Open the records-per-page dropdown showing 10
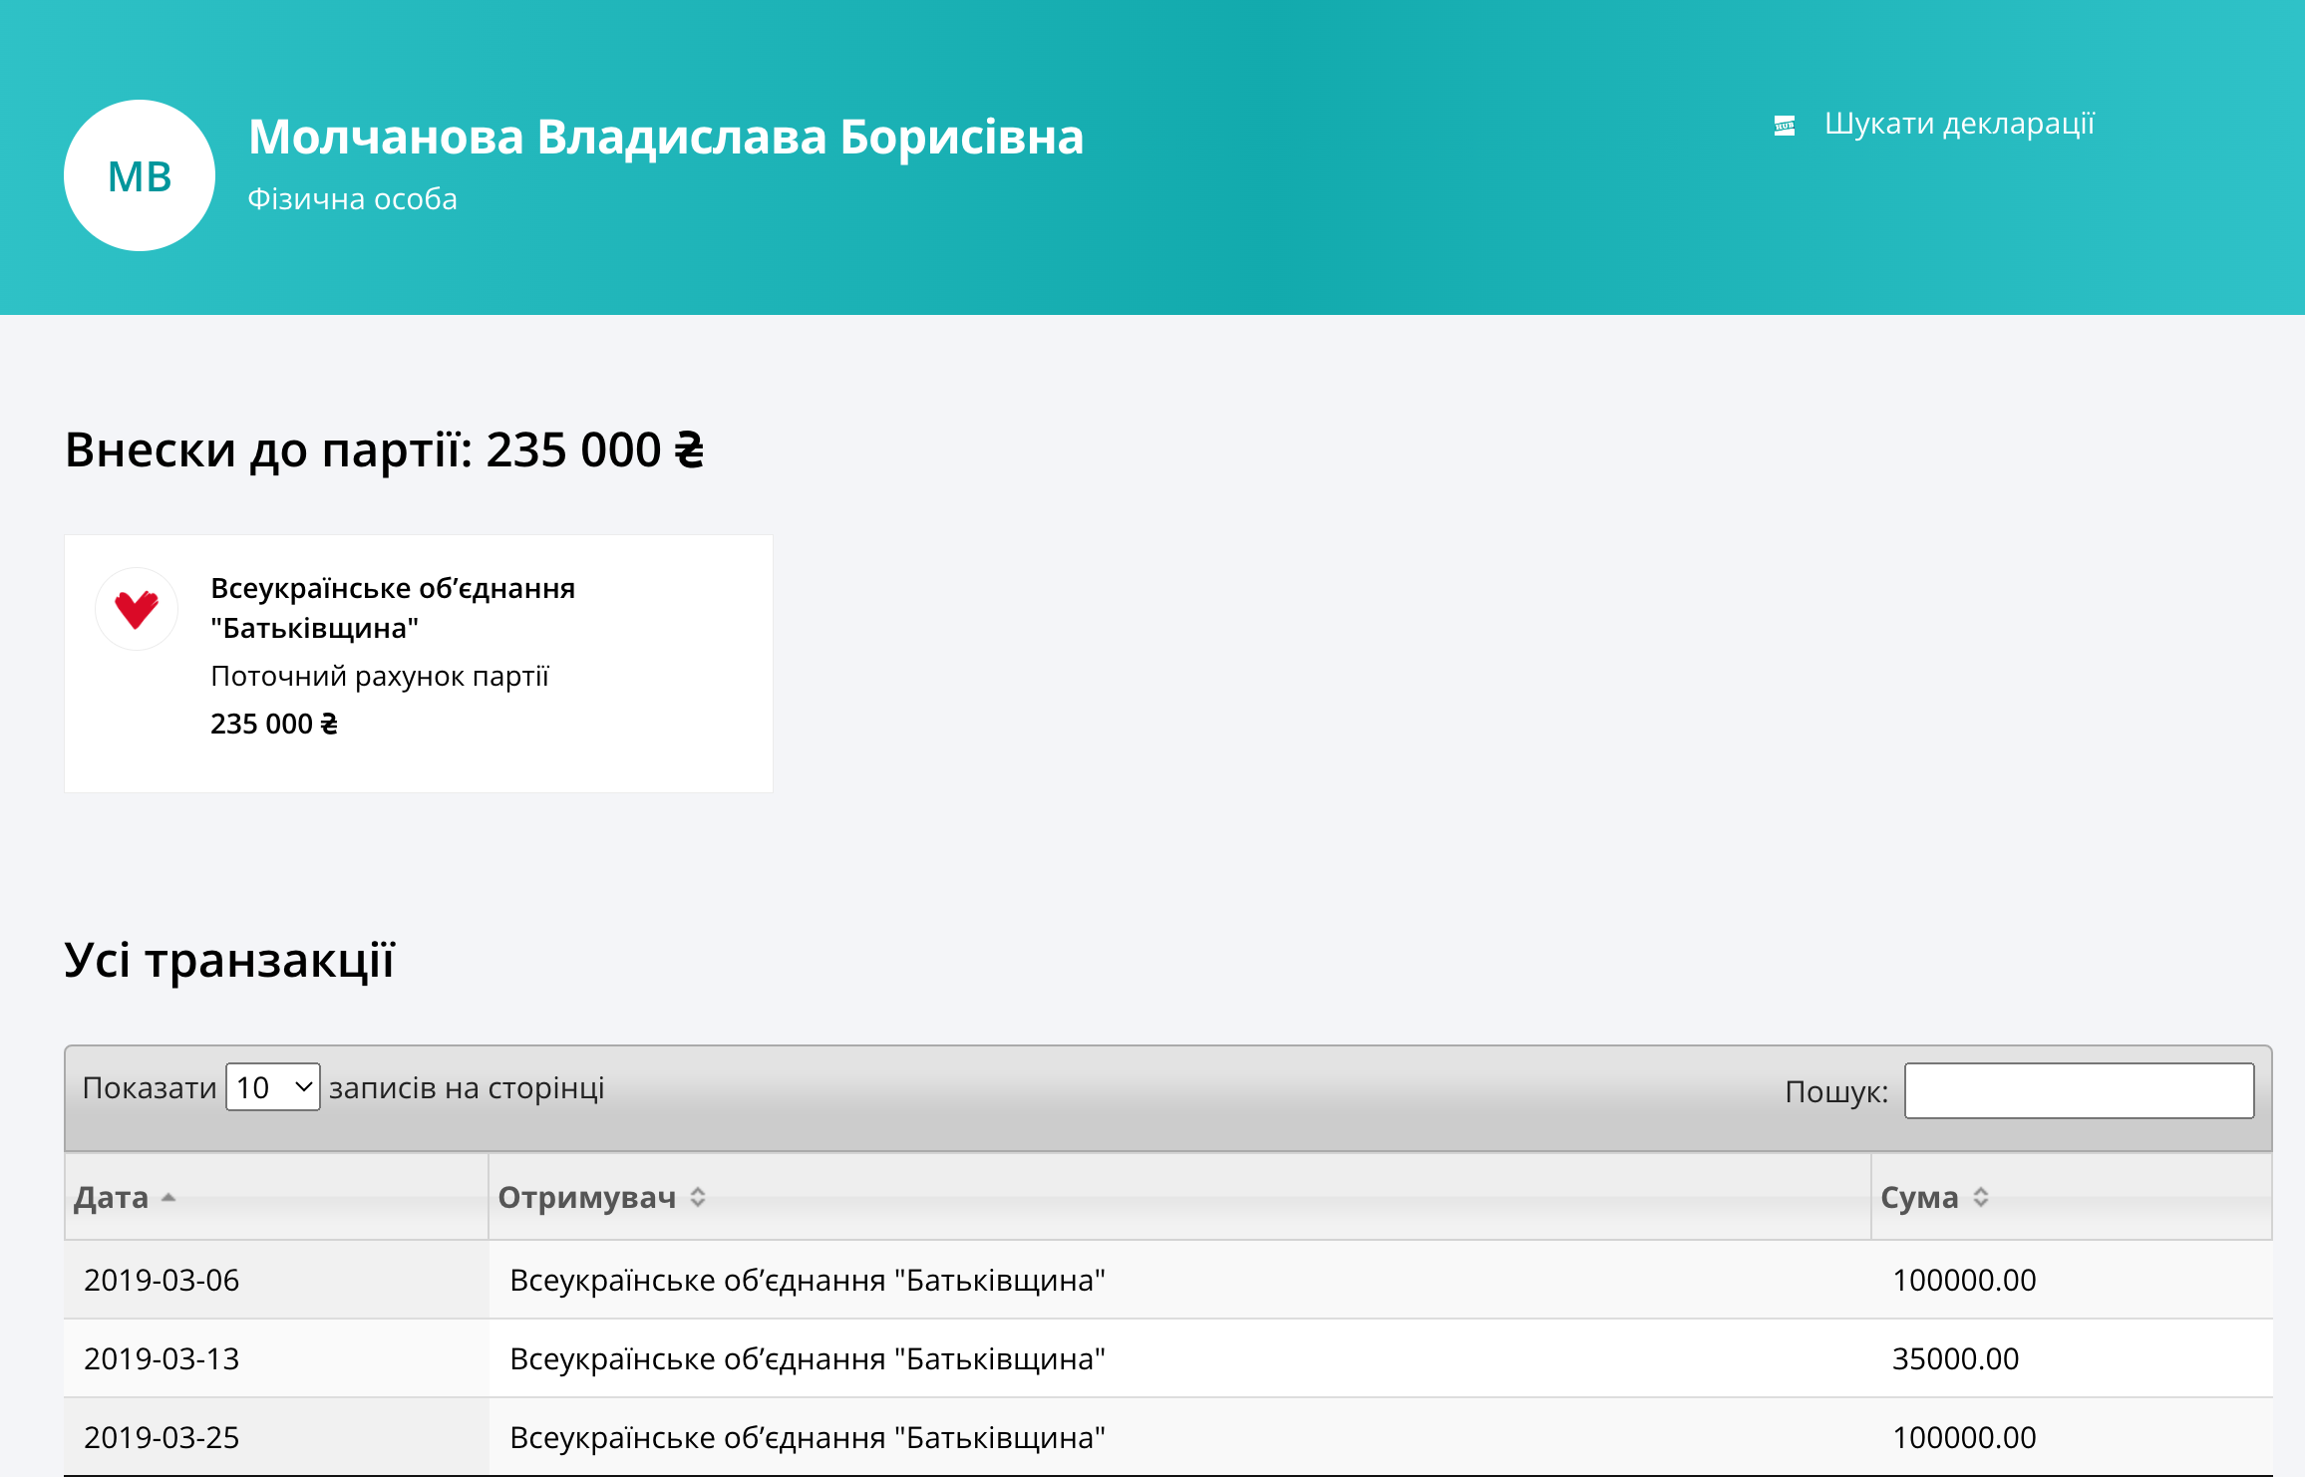The height and width of the screenshot is (1477, 2305). point(273,1087)
